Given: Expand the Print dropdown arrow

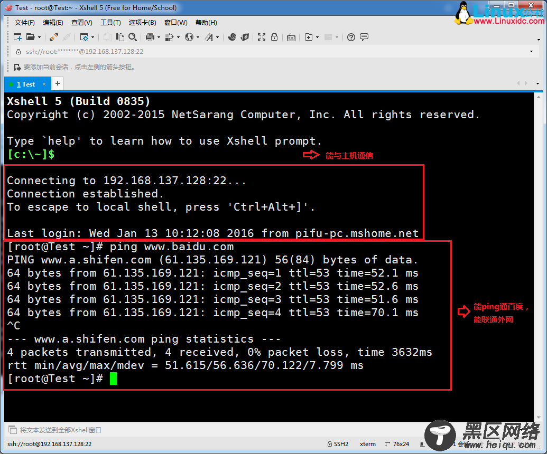Looking at the screenshot, I should pyautogui.click(x=159, y=37).
